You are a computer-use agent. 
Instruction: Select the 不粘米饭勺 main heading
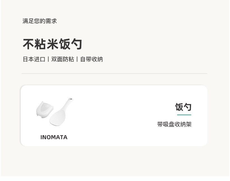coord(52,44)
